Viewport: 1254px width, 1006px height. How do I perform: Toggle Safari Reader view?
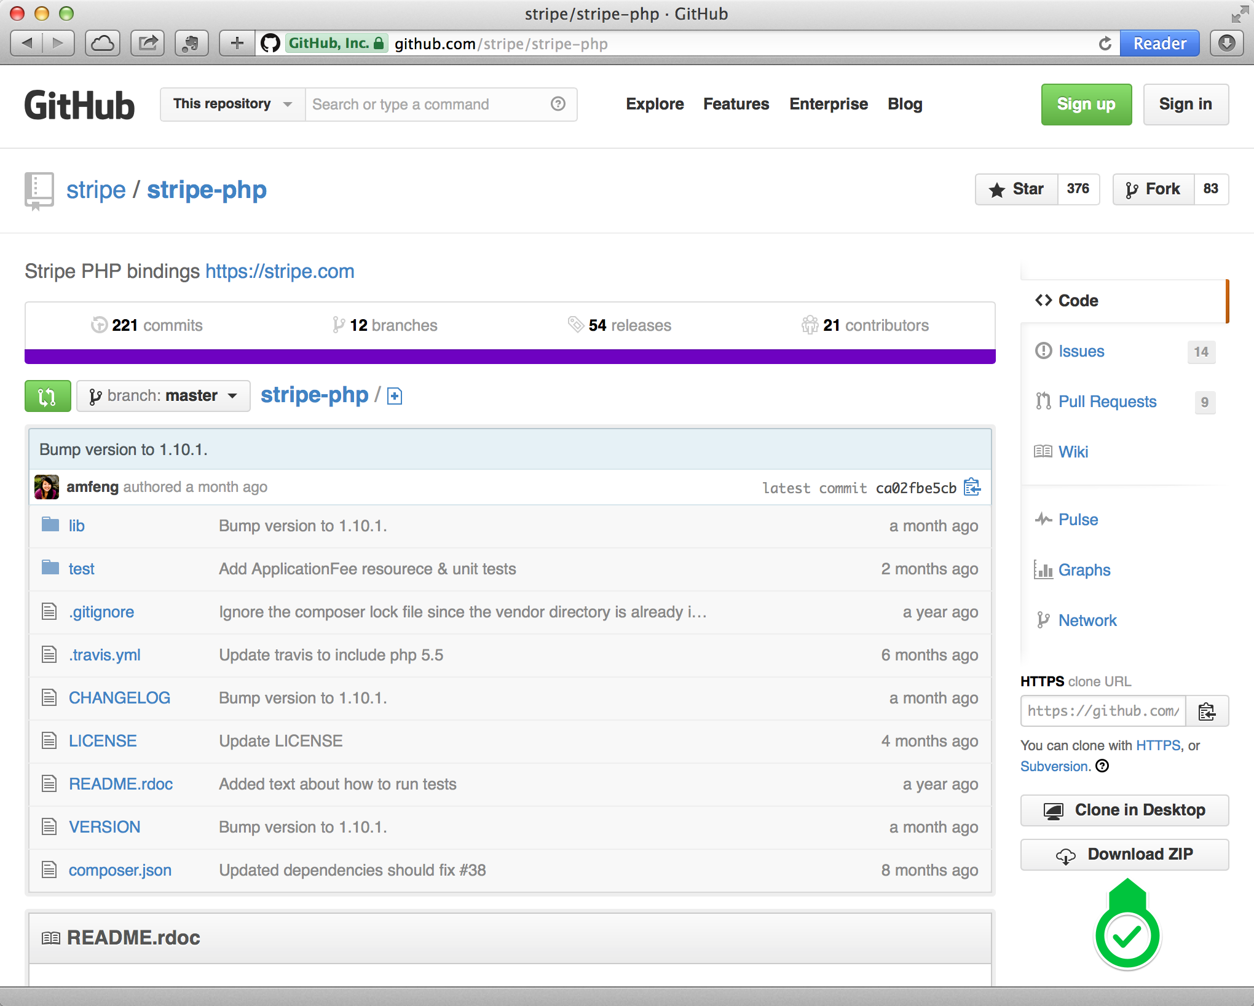click(x=1159, y=43)
